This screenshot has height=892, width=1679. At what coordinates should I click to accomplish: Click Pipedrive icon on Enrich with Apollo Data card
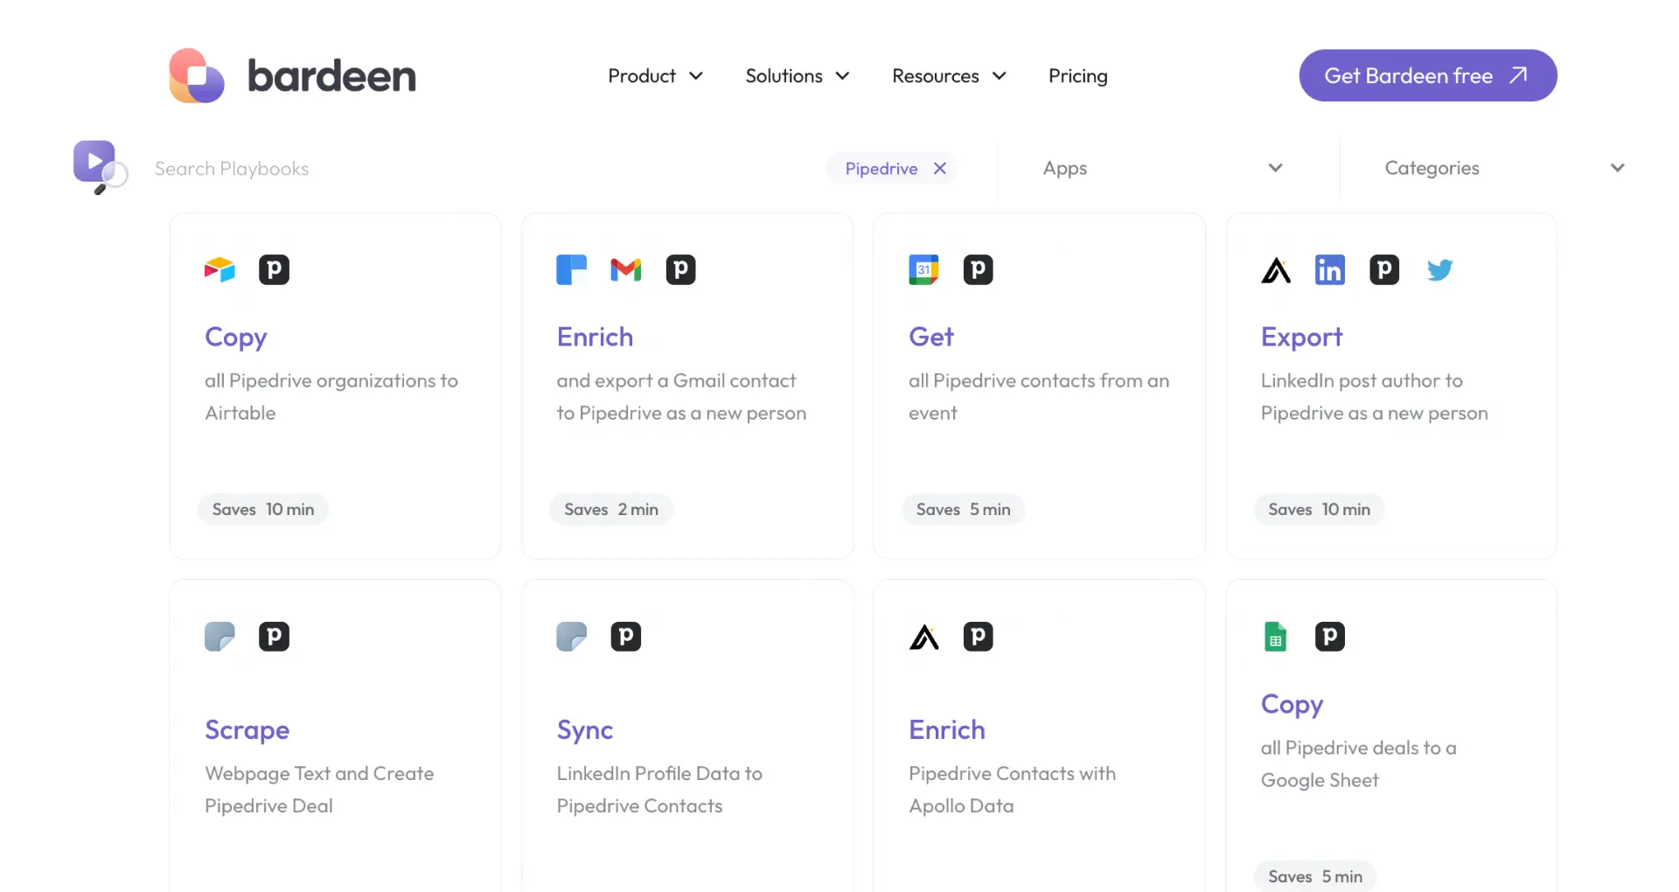[979, 637]
